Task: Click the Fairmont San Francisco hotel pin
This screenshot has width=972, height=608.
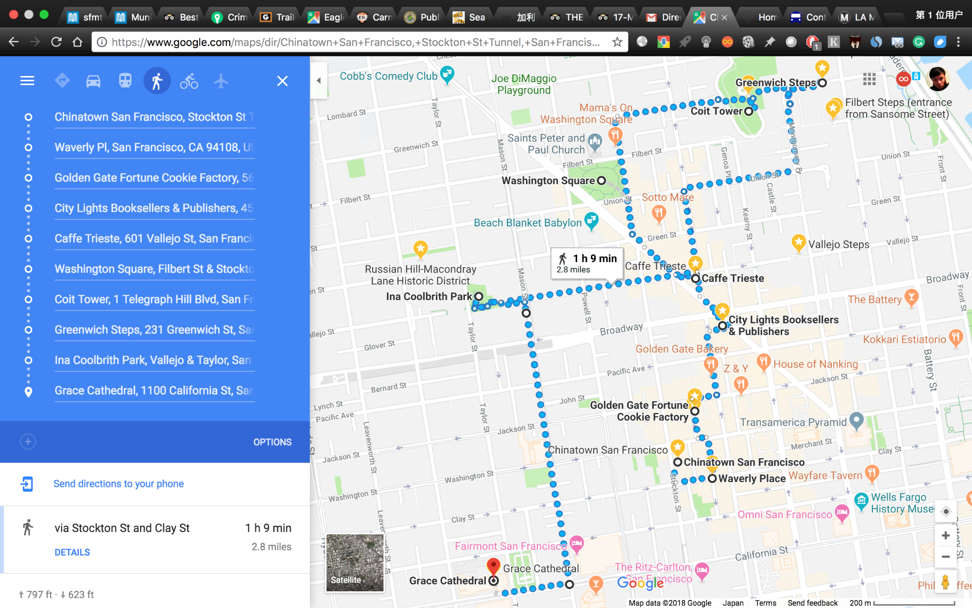Action: [577, 544]
